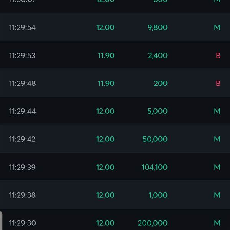Select the 5,000 volume entry

click(x=157, y=111)
